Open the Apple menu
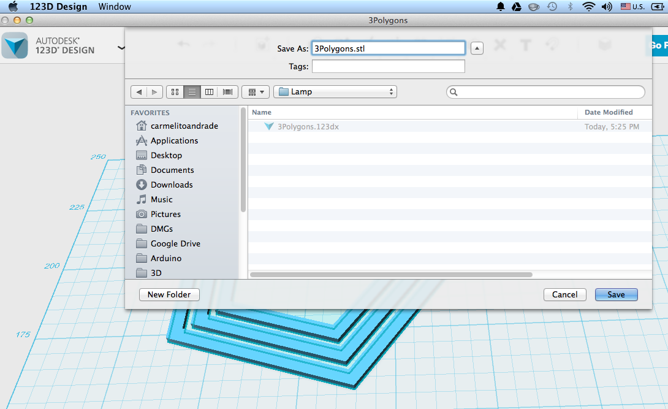The width and height of the screenshot is (668, 409). [13, 6]
